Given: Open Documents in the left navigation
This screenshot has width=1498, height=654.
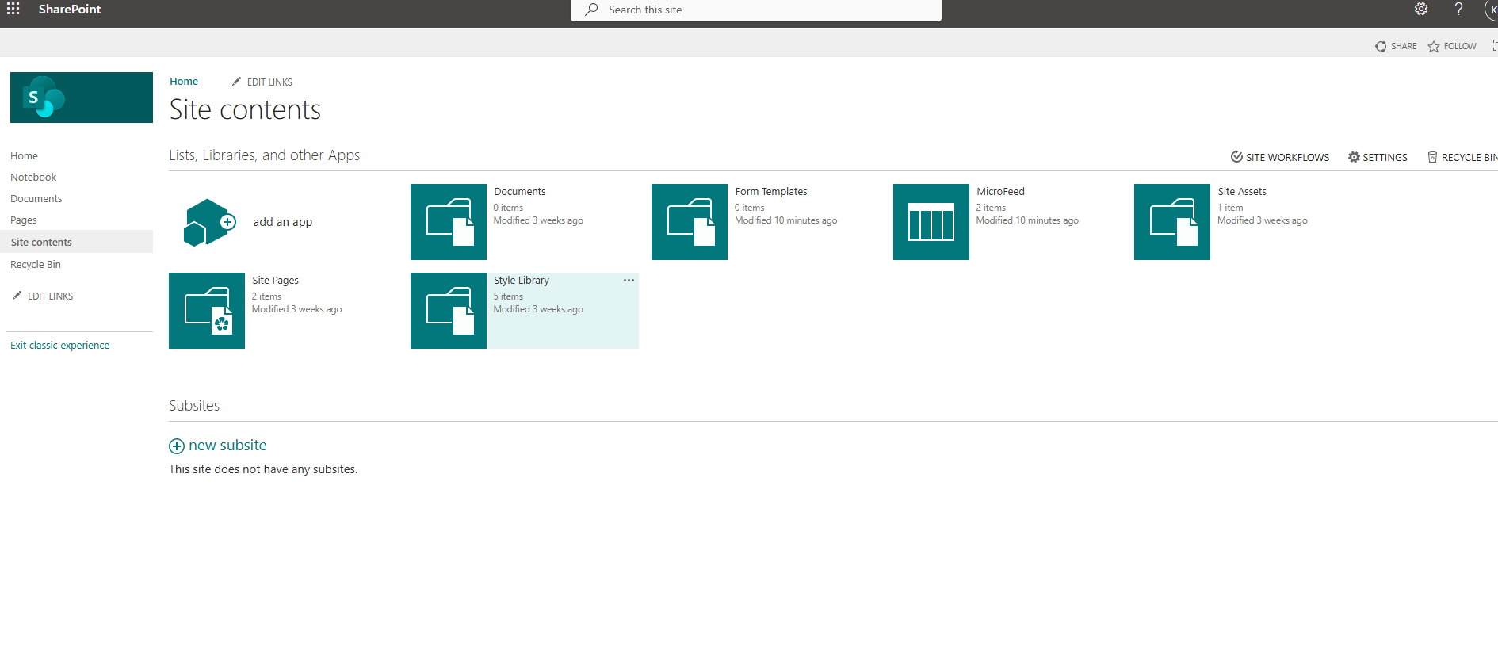Looking at the screenshot, I should coord(36,199).
